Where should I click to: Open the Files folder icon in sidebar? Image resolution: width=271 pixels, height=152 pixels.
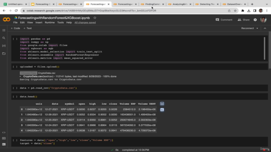point(4,54)
